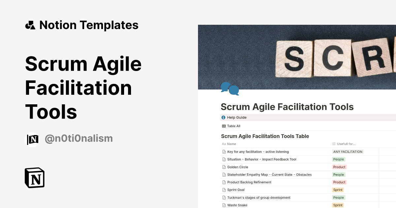Click page icon beside Waste Snake row

point(224,205)
